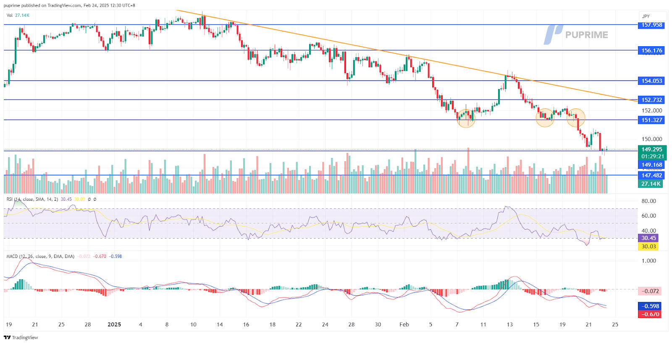Click the date 10 on the time axis
Viewport: 672px width, 344px height.
(193, 324)
